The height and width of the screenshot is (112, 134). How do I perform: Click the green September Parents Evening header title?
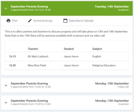coord(29,6)
